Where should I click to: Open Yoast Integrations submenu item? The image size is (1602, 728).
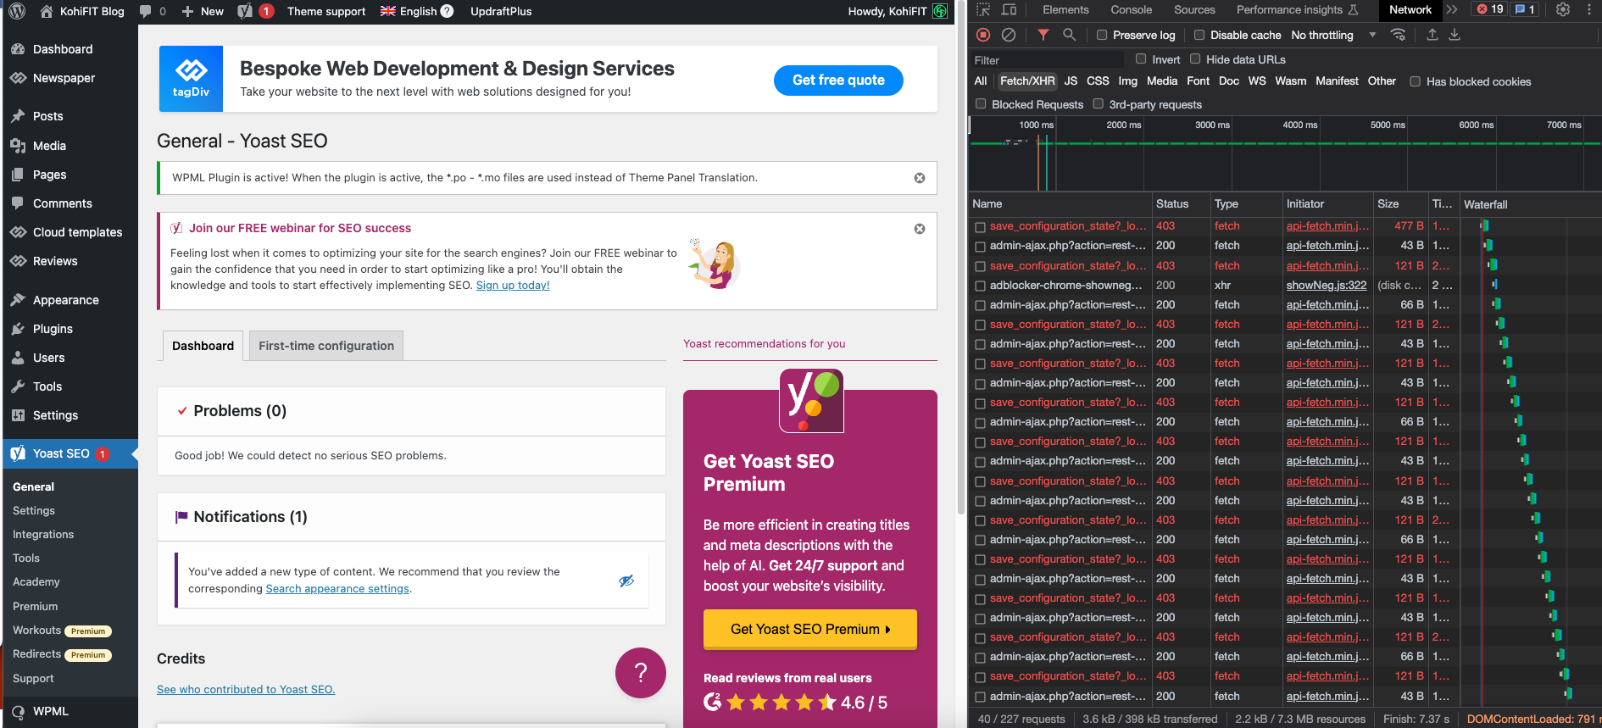coord(43,535)
